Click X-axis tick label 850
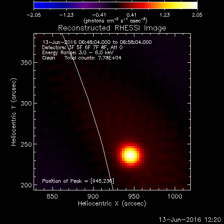 (x=52, y=196)
